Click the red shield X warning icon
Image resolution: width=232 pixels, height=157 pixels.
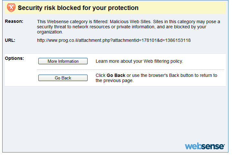(x=11, y=8)
